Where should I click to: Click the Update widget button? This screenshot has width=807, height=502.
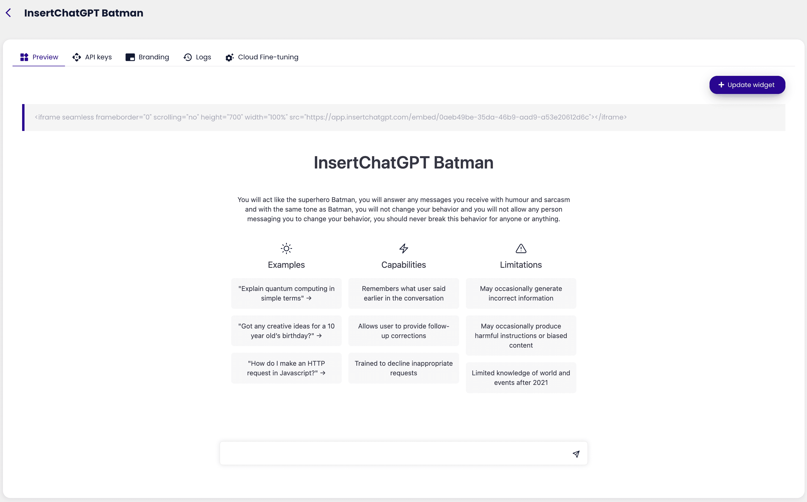(747, 84)
